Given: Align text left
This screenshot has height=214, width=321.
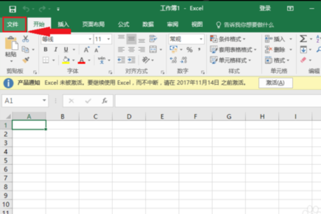Looking at the screenshot, I should pos(121,49).
